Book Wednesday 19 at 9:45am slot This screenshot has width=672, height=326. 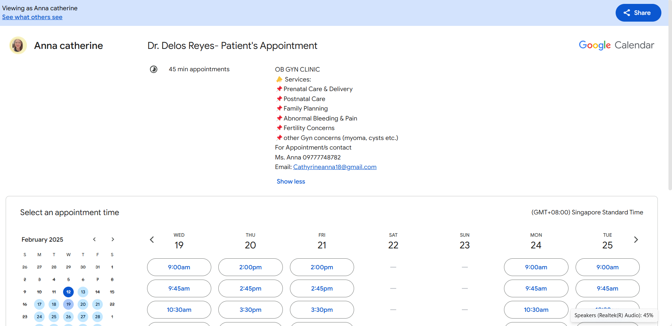pos(179,288)
